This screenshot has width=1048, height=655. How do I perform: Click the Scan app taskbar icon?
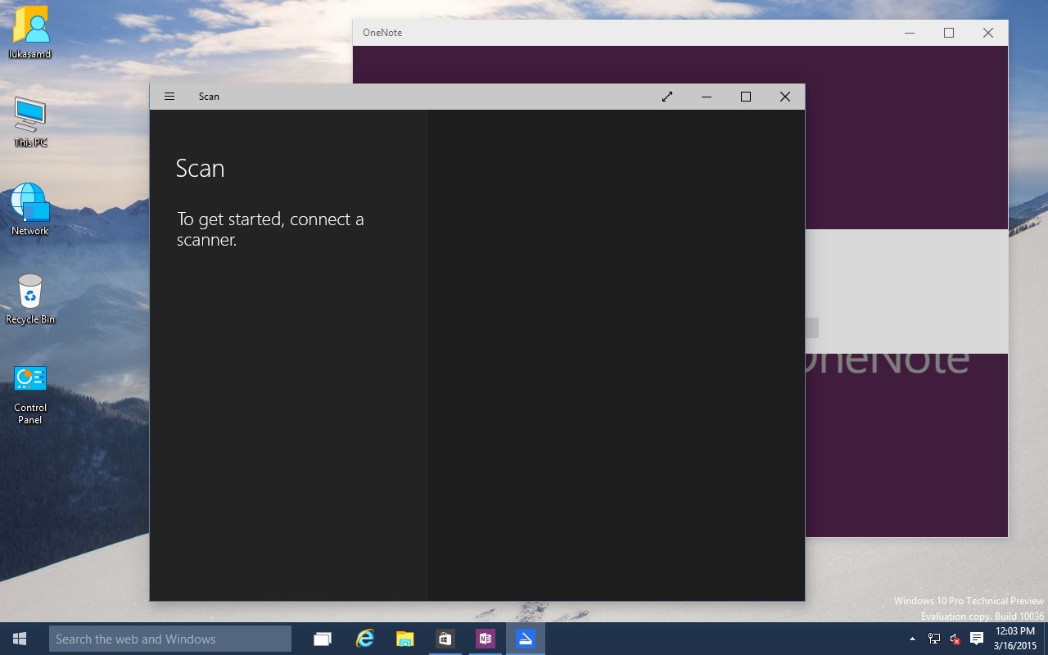(525, 639)
